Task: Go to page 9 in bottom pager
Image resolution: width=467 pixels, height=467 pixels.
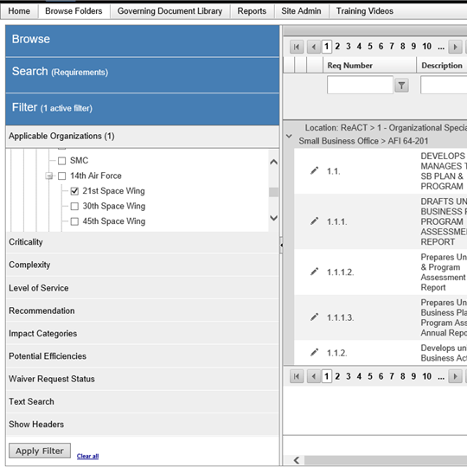Action: [413, 376]
